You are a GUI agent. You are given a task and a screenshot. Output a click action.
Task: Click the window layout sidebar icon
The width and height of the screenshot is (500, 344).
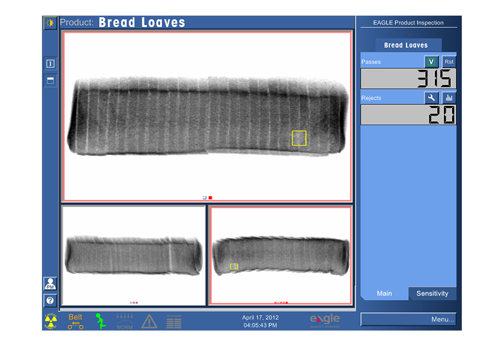click(x=50, y=81)
